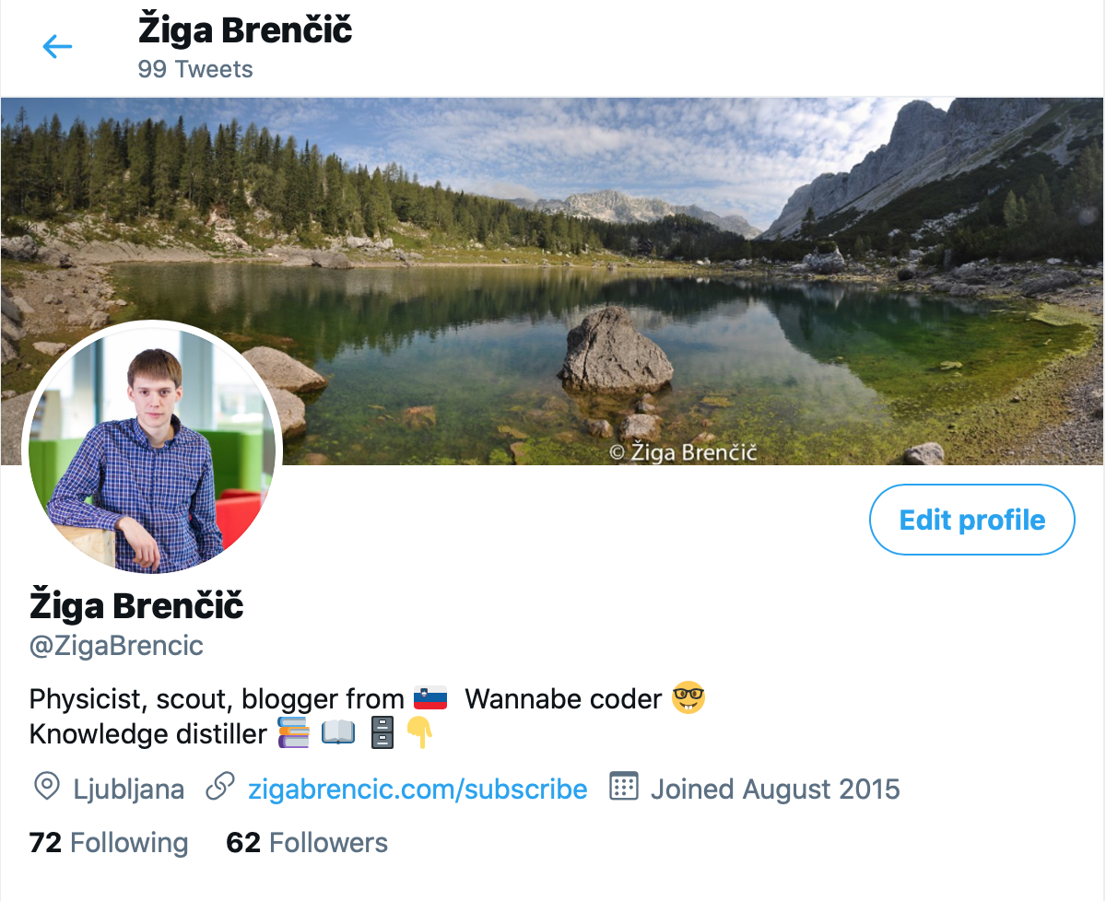This screenshot has width=1106, height=901.
Task: Click the Žiga Brenčič header title
Action: pos(245,30)
